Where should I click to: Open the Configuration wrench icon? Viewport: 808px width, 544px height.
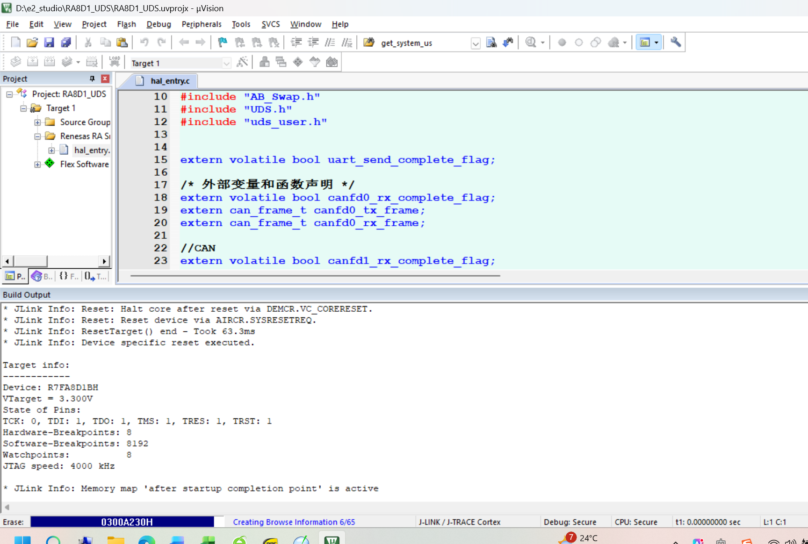point(675,43)
